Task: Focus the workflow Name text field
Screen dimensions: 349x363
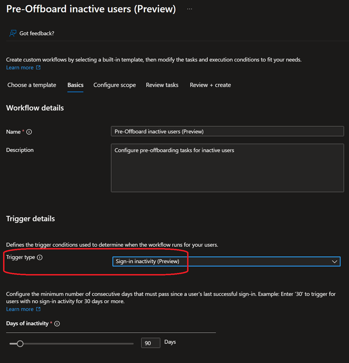Action: coord(227,131)
